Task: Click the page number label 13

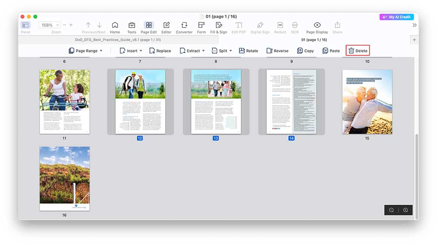Action: pos(216,138)
